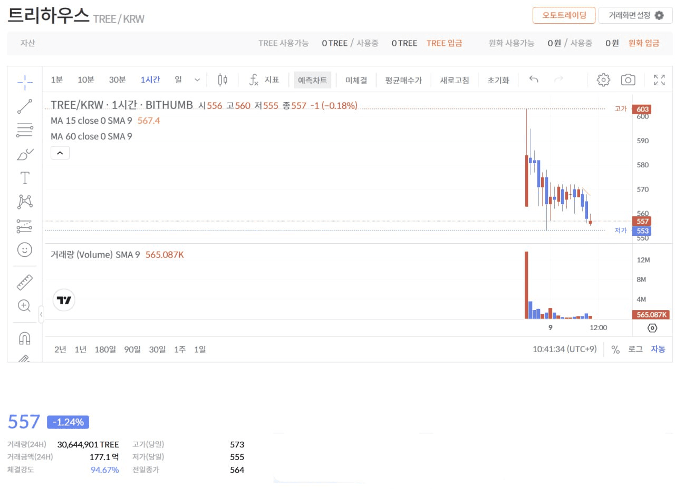Click the 초기화 reset button

[498, 80]
